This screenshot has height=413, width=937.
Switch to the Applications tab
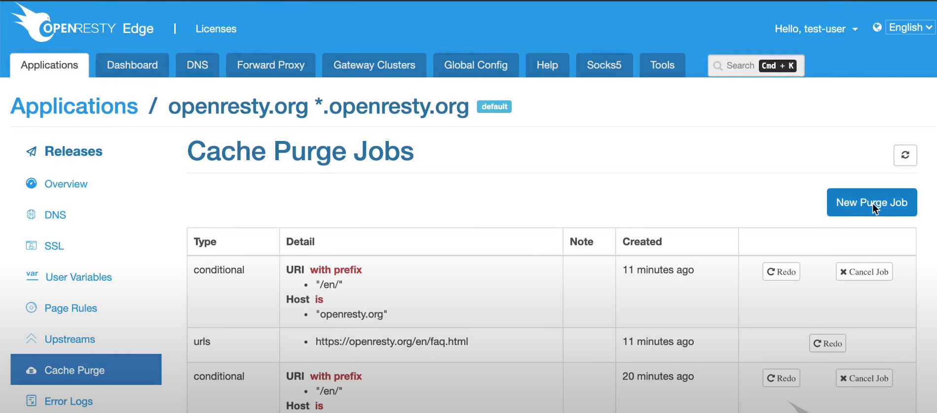tap(49, 65)
